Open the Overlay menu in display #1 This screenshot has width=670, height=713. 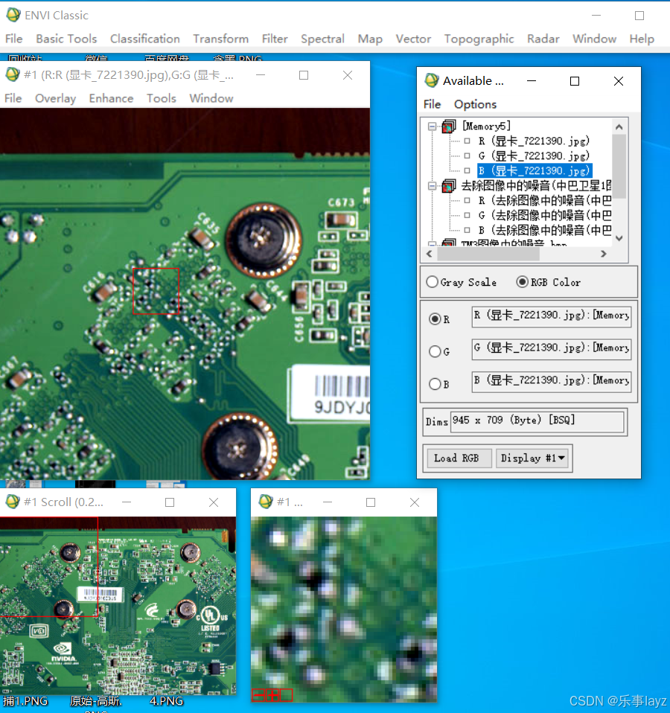56,99
